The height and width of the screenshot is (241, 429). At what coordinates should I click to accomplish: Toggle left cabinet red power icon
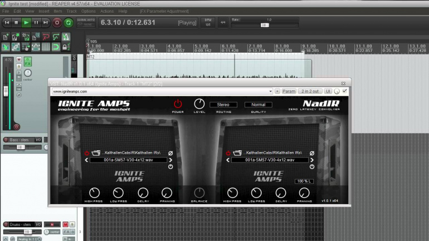87,153
